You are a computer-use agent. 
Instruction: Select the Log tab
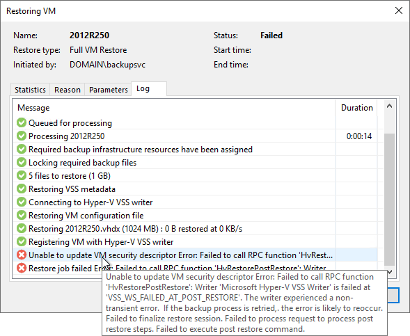tap(148, 89)
